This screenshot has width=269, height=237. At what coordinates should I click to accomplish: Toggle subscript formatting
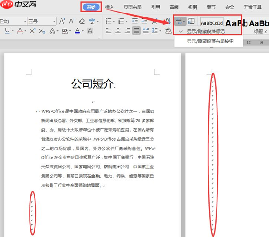[x=42, y=31]
